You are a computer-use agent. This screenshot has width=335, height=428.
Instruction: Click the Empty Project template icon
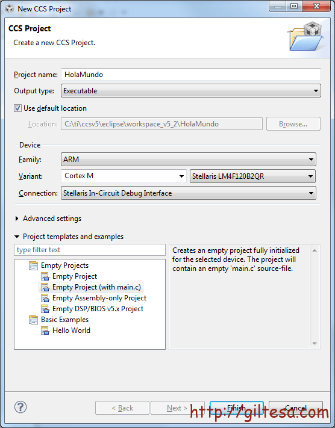[x=45, y=276]
